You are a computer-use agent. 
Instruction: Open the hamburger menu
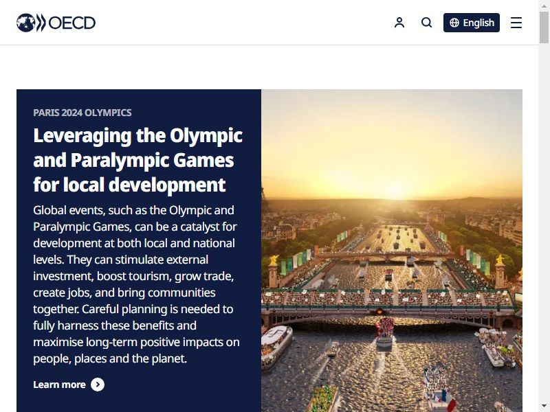[x=516, y=23]
